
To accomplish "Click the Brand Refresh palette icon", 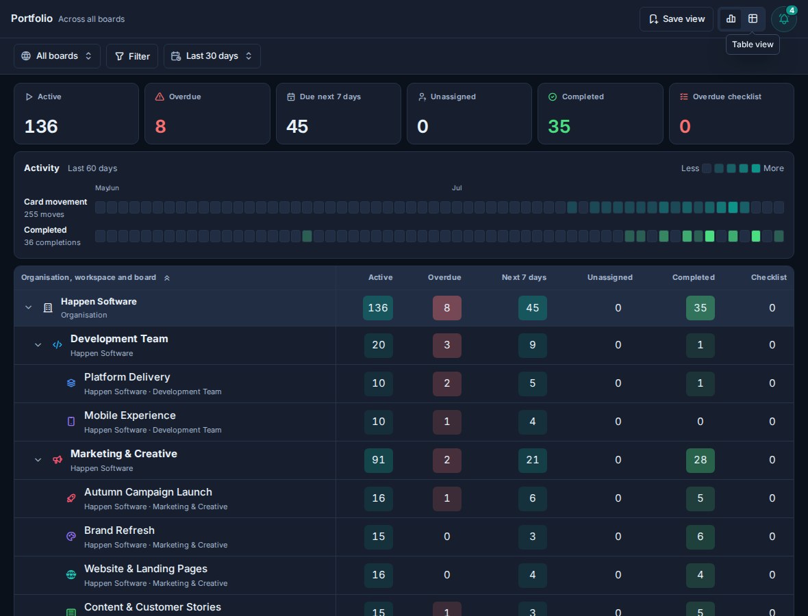I will [x=71, y=536].
